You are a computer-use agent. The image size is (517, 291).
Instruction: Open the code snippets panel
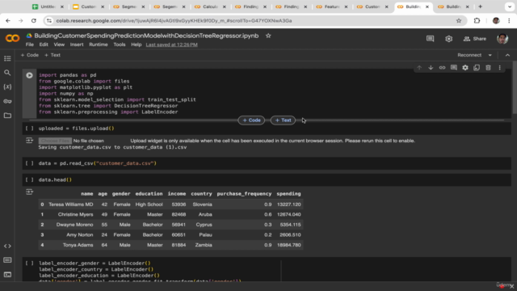(x=7, y=246)
